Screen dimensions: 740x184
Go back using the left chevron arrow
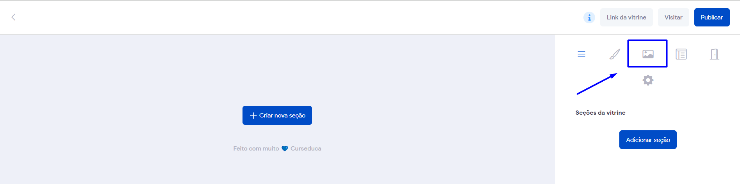click(x=13, y=17)
